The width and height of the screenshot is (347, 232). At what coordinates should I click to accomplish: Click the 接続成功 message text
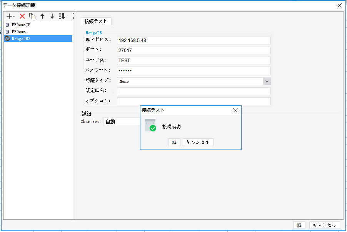tap(171, 126)
